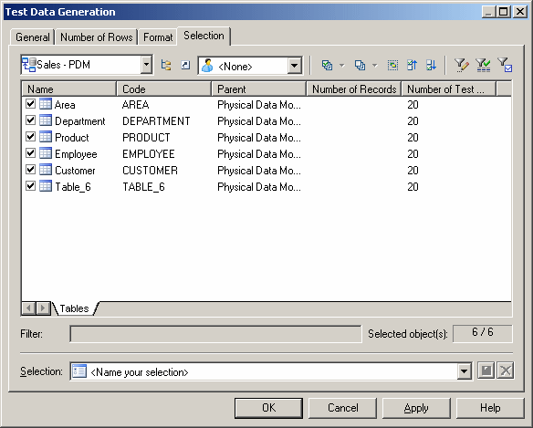Uncheck the Area table checkbox
The width and height of the screenshot is (533, 428).
tap(31, 103)
